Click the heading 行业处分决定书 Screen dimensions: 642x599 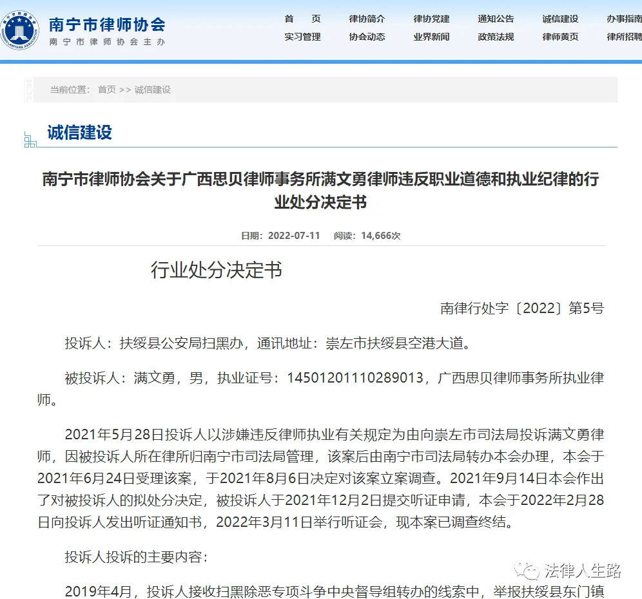(x=216, y=270)
